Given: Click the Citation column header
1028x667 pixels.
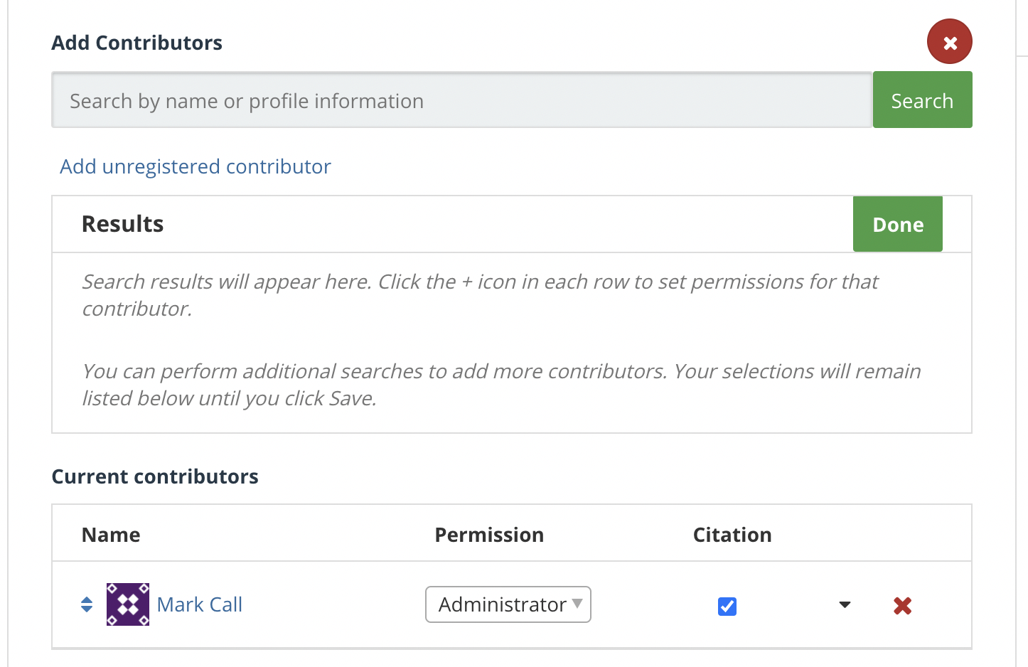Looking at the screenshot, I should (732, 535).
